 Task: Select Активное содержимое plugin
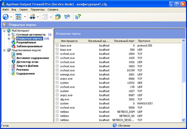tap(33, 58)
